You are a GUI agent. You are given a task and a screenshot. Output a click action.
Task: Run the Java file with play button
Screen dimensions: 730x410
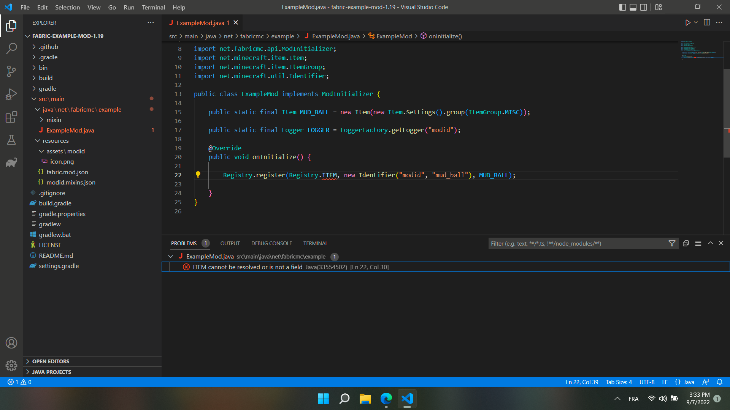pos(687,23)
